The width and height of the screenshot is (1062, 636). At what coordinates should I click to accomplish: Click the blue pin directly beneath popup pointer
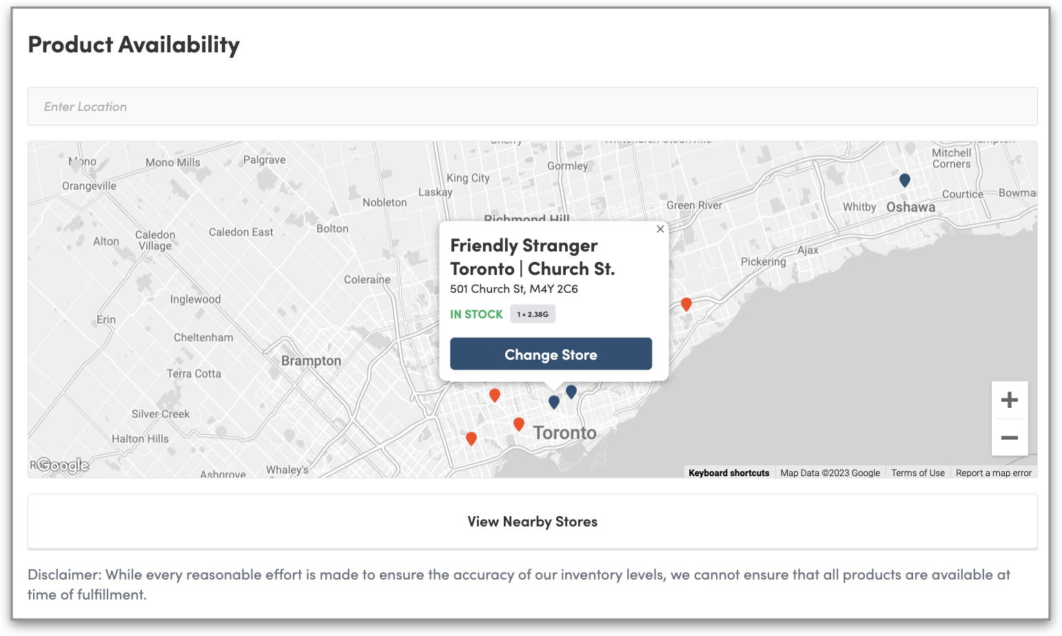click(554, 402)
